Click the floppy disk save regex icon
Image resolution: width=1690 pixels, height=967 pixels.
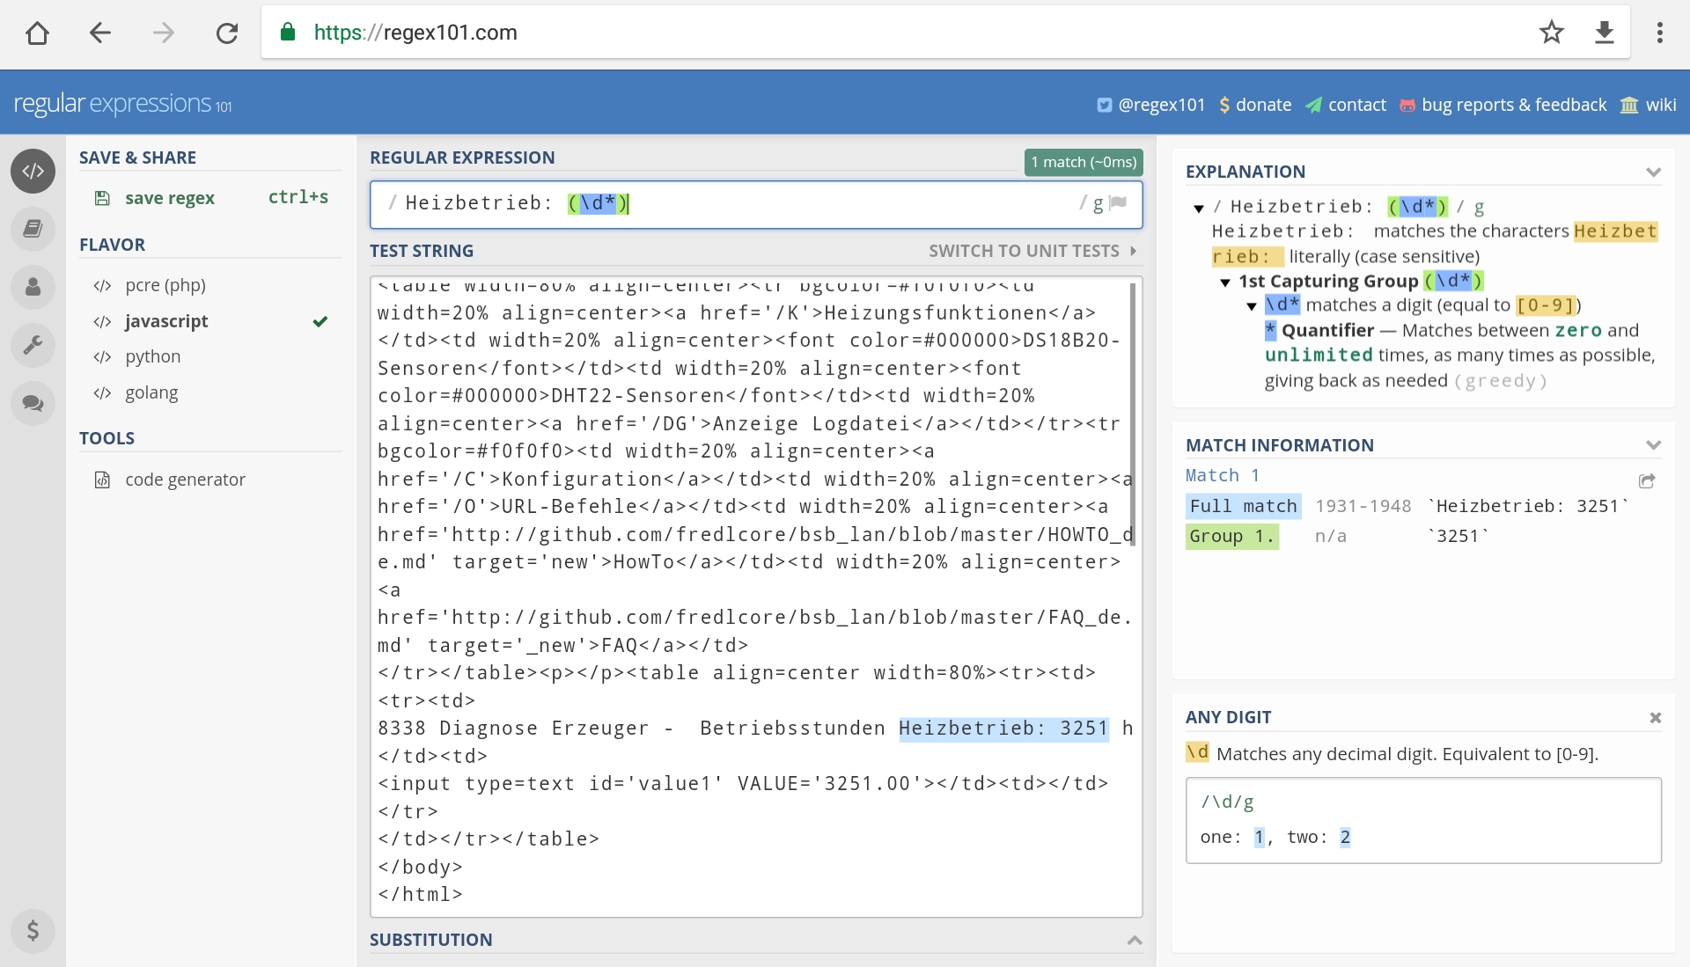pyautogui.click(x=102, y=198)
